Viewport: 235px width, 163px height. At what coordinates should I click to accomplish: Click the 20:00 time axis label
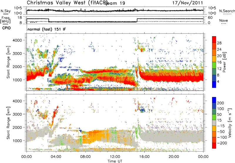click(x=174, y=157)
